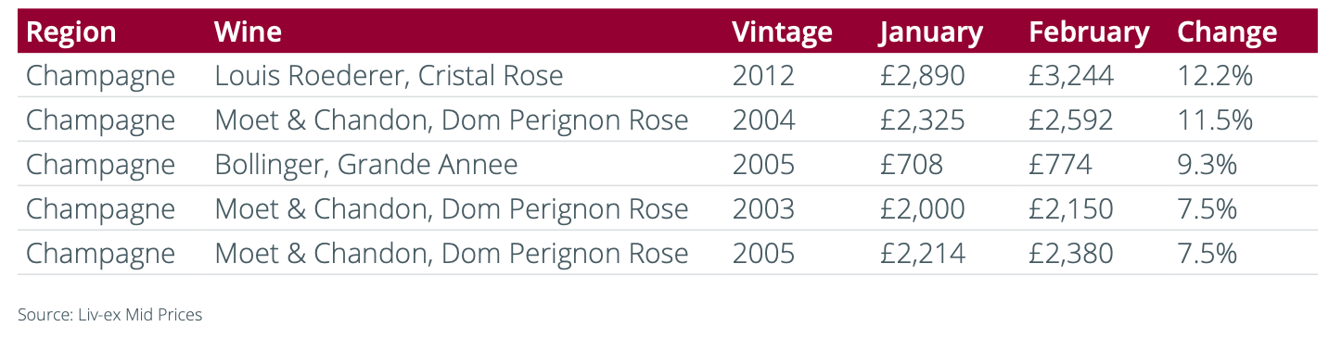
Task: Click January price £2,890
Action: click(x=923, y=76)
